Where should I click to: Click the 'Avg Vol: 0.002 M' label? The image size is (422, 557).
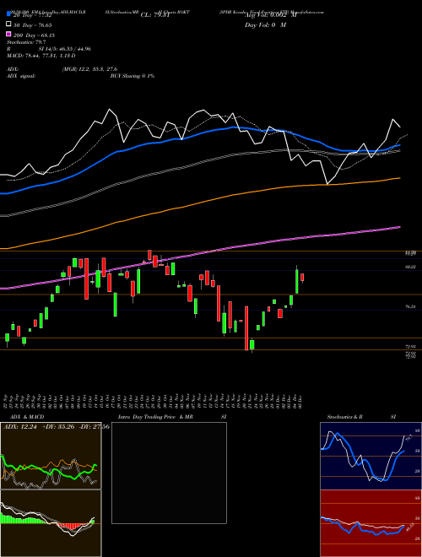point(270,15)
